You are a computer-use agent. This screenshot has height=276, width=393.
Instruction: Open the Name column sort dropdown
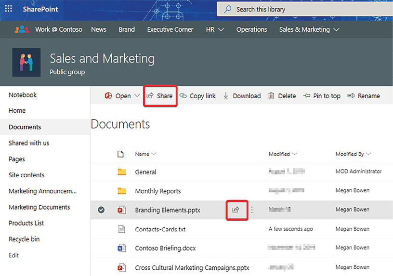click(154, 154)
